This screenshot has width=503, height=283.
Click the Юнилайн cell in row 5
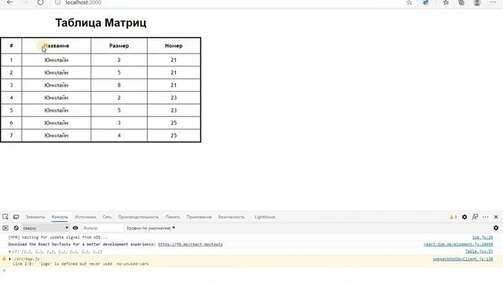point(57,110)
